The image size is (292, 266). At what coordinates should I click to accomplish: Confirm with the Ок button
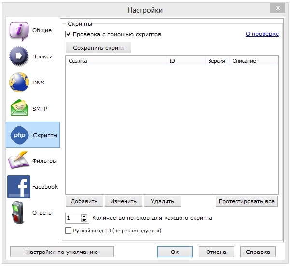click(x=175, y=252)
